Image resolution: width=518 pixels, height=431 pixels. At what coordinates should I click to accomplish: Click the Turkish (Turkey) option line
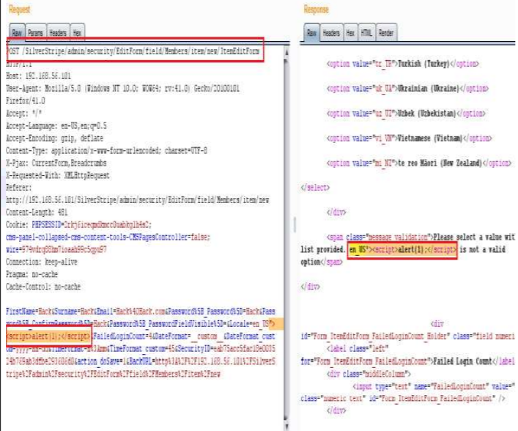(407, 64)
